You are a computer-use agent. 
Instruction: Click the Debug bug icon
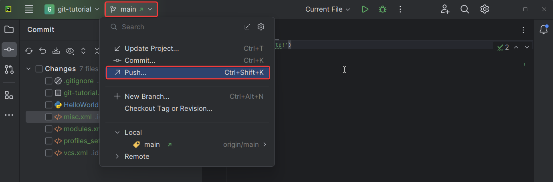tap(382, 9)
